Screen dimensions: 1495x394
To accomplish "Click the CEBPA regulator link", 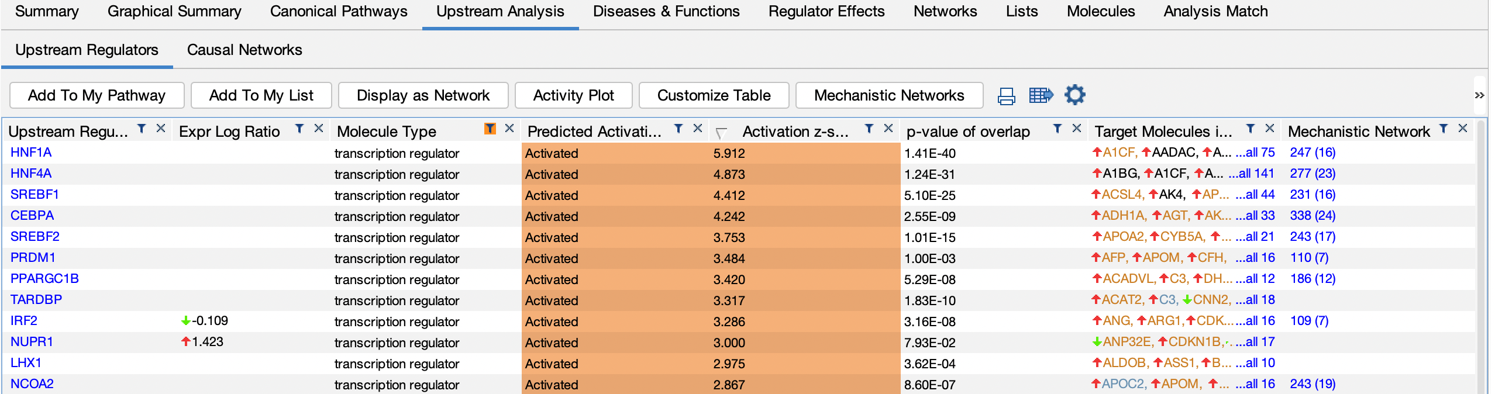I will (x=32, y=216).
